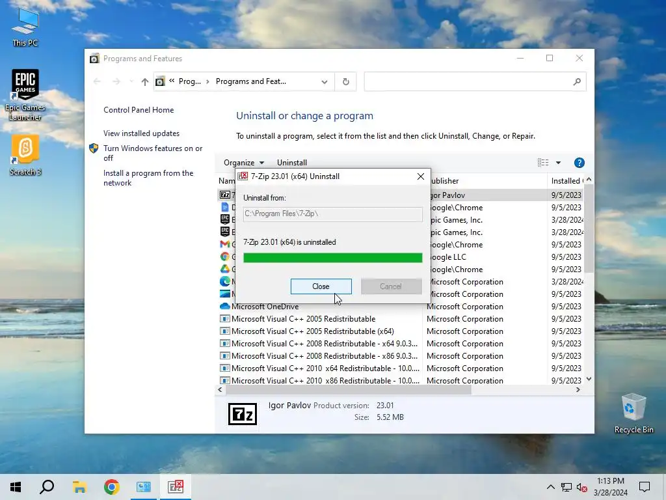Expand the view options dropdown arrow

[559, 163]
